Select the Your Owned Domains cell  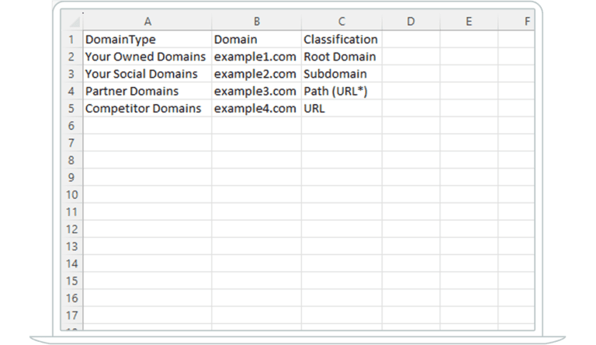pyautogui.click(x=147, y=57)
